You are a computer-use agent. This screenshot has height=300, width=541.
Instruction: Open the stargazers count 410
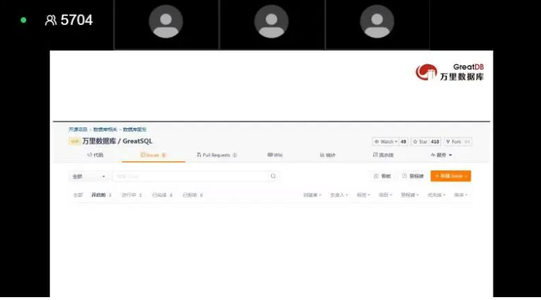pos(435,142)
